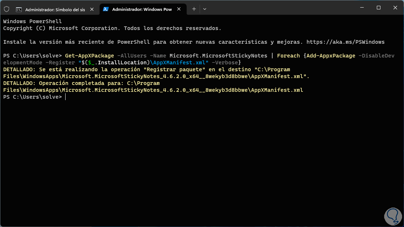Click the Windows PowerShell header line
The width and height of the screenshot is (404, 227).
click(x=33, y=21)
